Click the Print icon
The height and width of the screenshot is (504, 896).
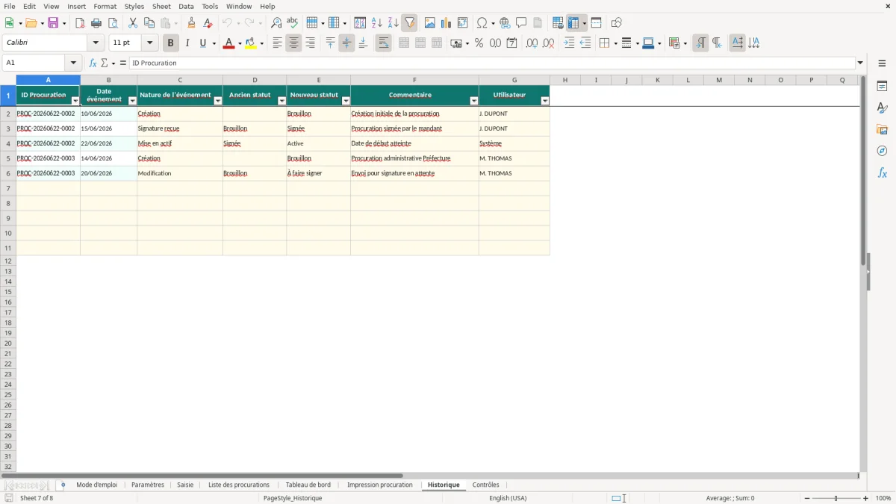coord(96,23)
